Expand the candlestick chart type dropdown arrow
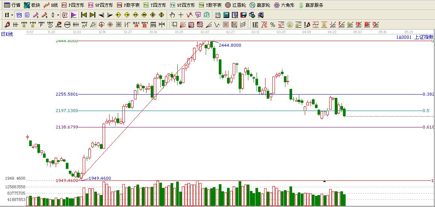 point(58,15)
